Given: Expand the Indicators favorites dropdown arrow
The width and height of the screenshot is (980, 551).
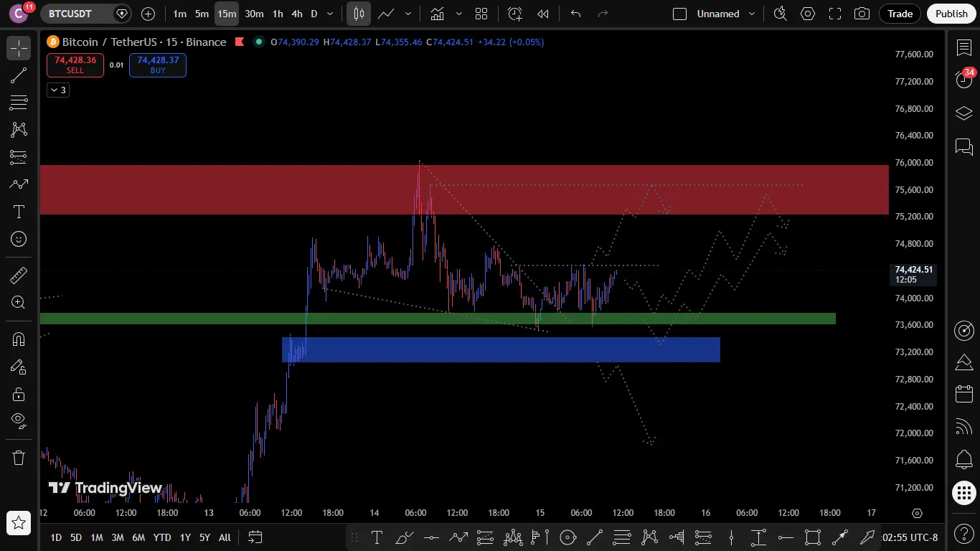Looking at the screenshot, I should coord(458,14).
